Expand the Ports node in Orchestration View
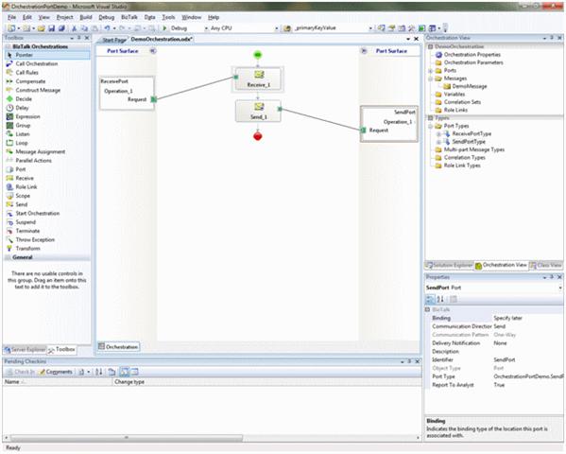This screenshot has width=566, height=454. click(430, 71)
